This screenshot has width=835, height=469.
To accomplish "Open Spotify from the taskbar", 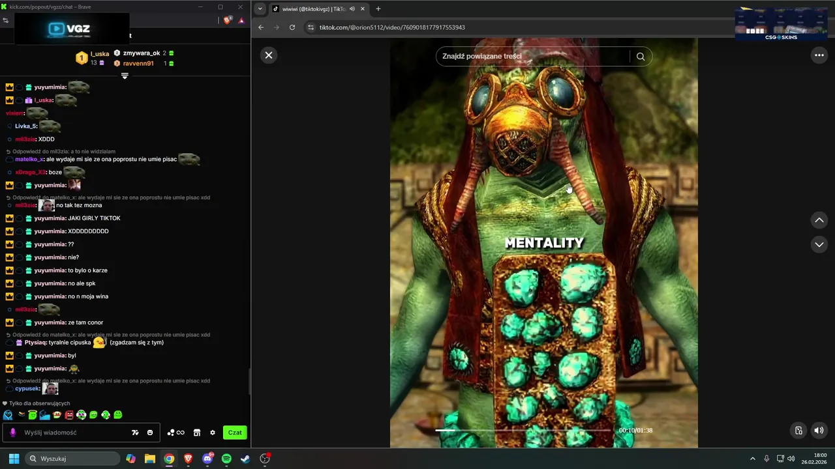I will (x=226, y=459).
